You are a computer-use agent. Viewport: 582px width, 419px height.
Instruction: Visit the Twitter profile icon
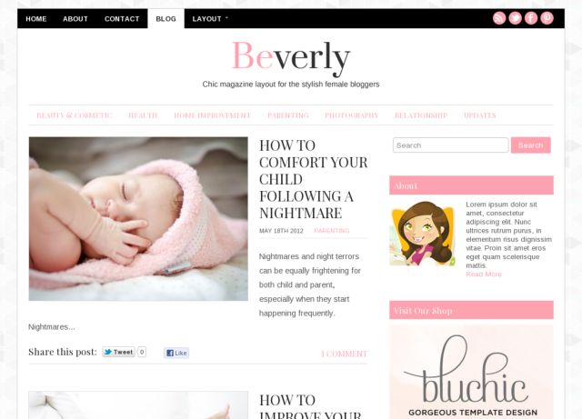516,18
